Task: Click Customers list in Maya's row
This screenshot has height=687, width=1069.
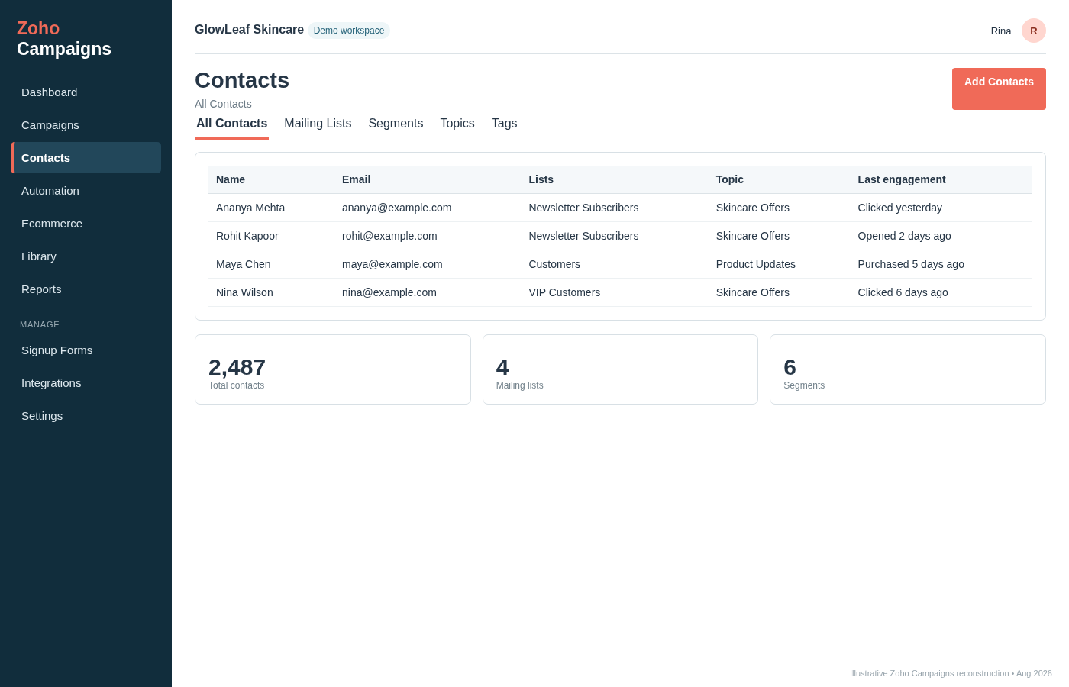Action: tap(554, 264)
